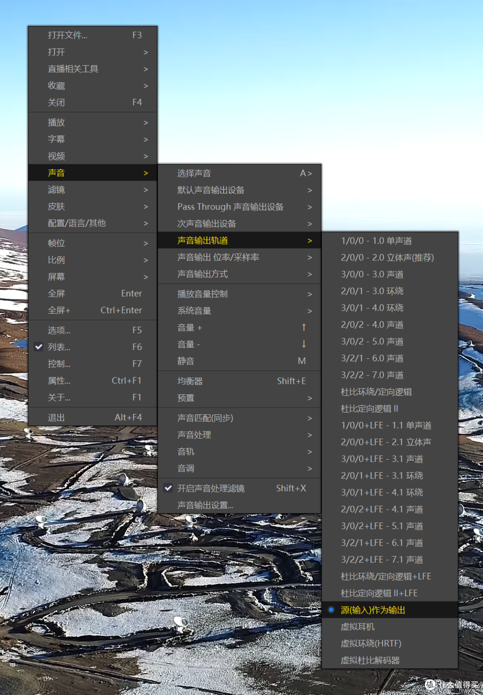Viewport: 483px width, 695px height.
Task: Toggle the 列表... F6 checkmark
Action: pos(93,347)
